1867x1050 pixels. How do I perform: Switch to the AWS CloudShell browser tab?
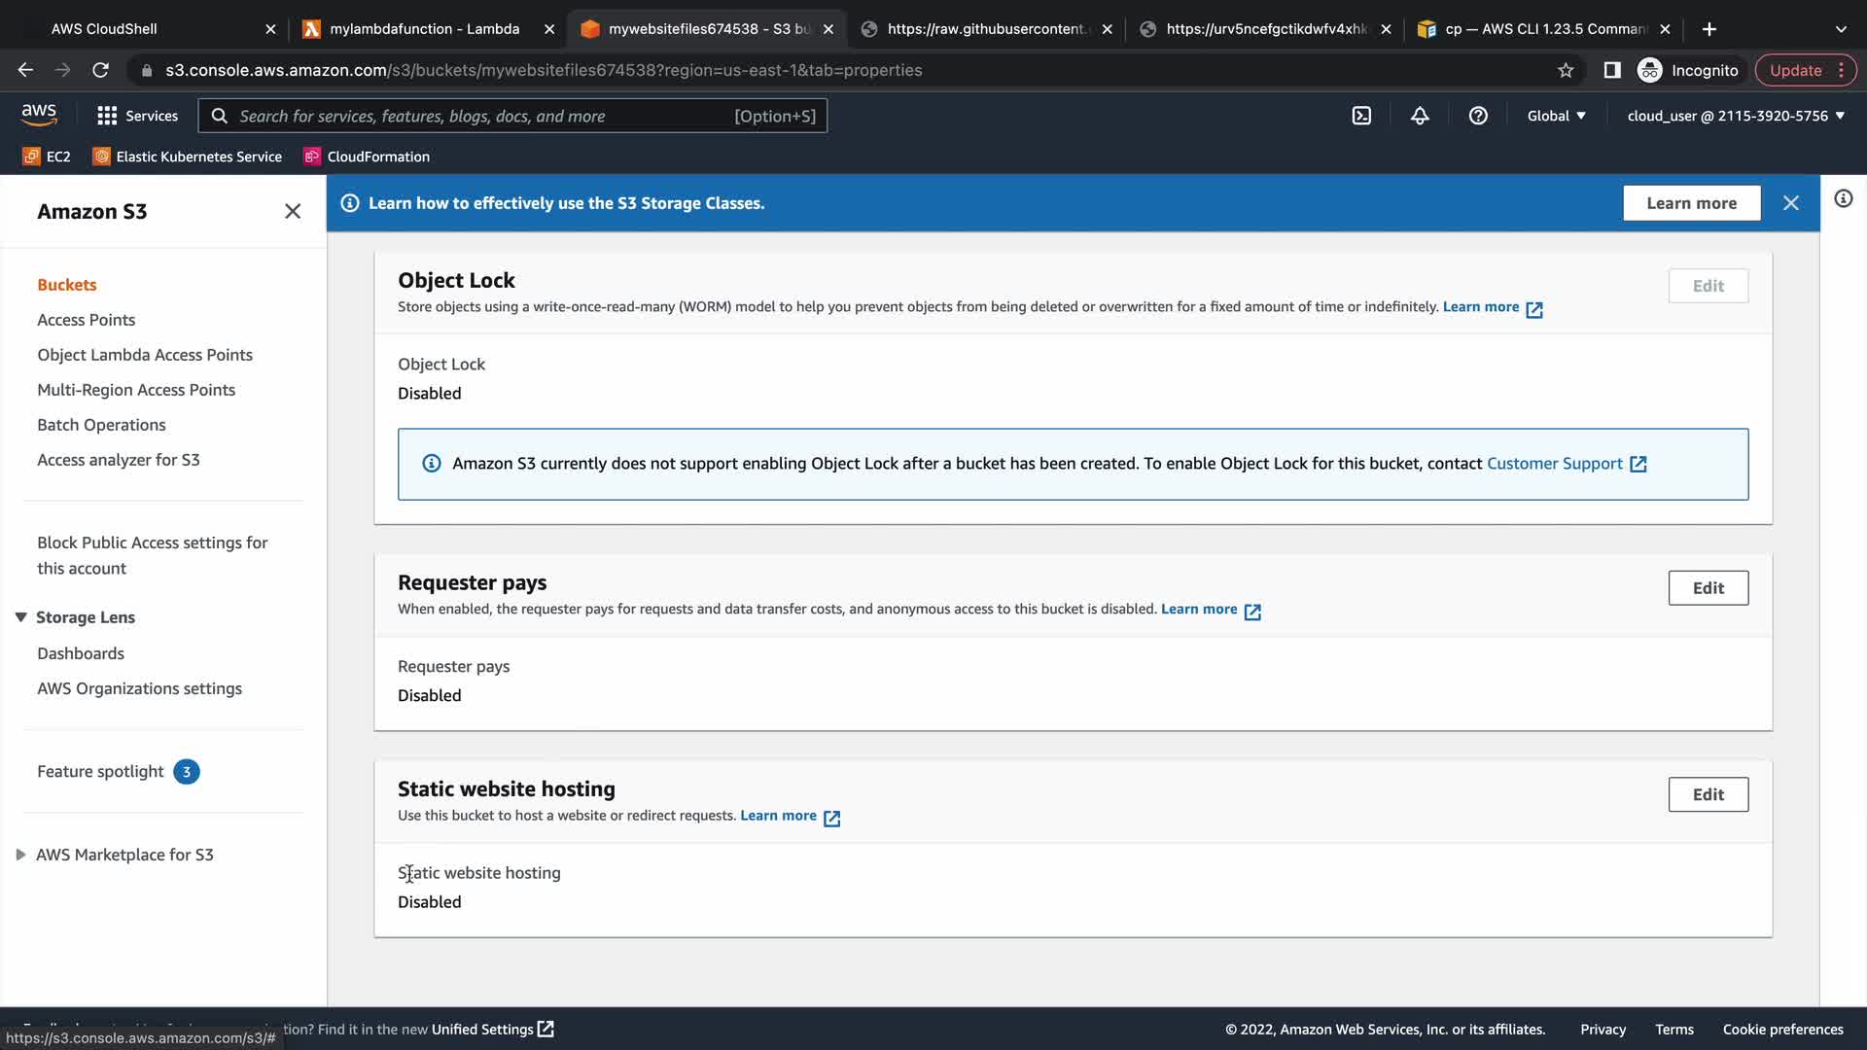[104, 29]
